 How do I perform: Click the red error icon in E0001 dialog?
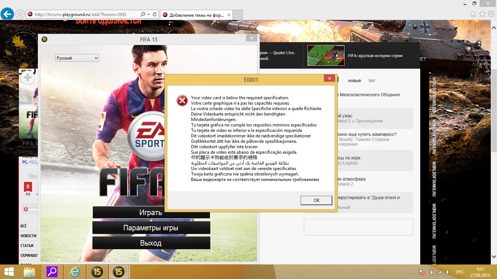pyautogui.click(x=182, y=101)
